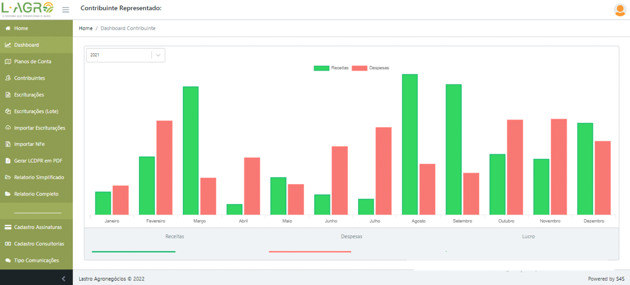Collapse sidebar with the left chevron
Screen dimensions: 630x285
click(64, 279)
